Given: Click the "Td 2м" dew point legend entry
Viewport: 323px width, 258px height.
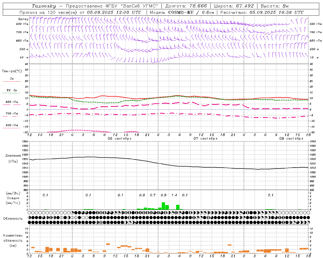Looking at the screenshot, I should [12, 90].
